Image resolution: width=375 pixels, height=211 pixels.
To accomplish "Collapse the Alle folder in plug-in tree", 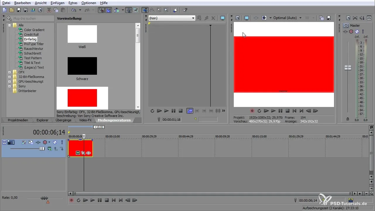I will pyautogui.click(x=9, y=25).
